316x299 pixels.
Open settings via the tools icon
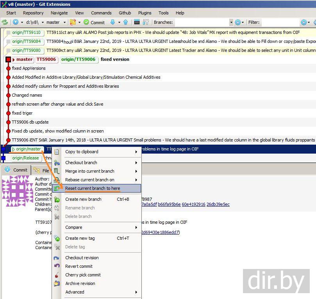(146, 22)
